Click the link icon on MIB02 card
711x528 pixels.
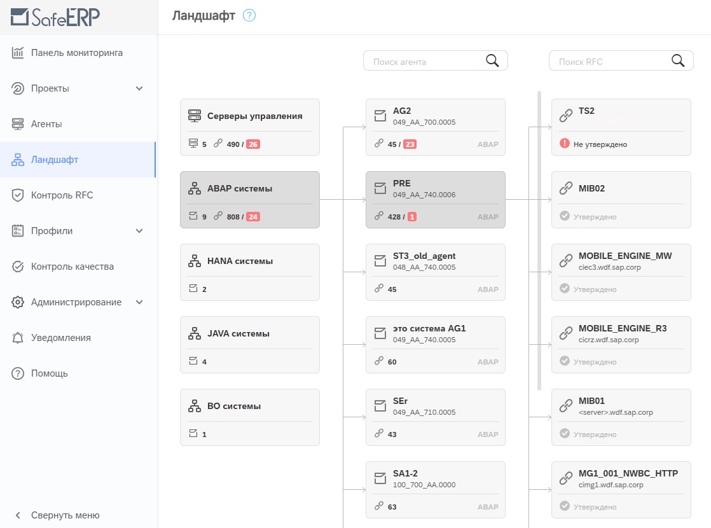(565, 188)
